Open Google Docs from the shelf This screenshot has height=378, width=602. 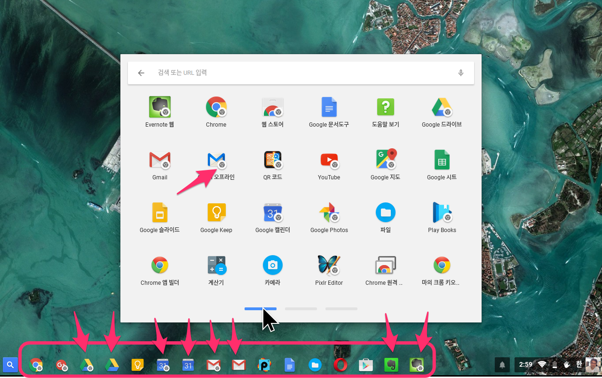(x=290, y=365)
